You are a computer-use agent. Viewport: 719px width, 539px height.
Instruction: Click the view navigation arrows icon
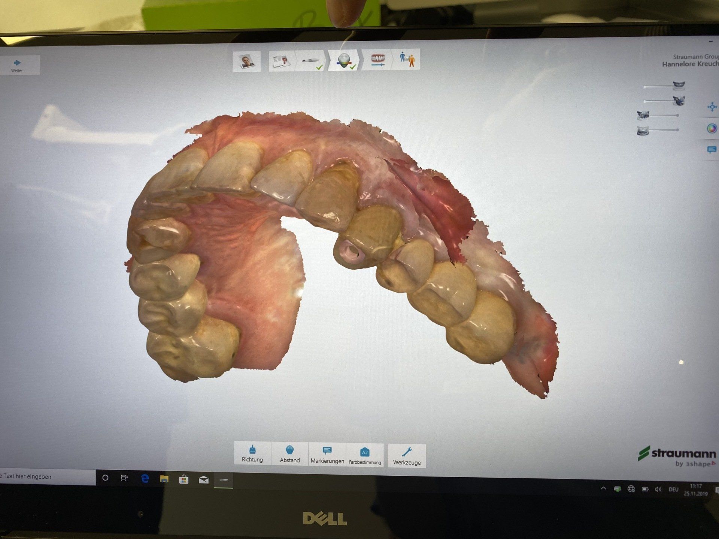click(712, 107)
